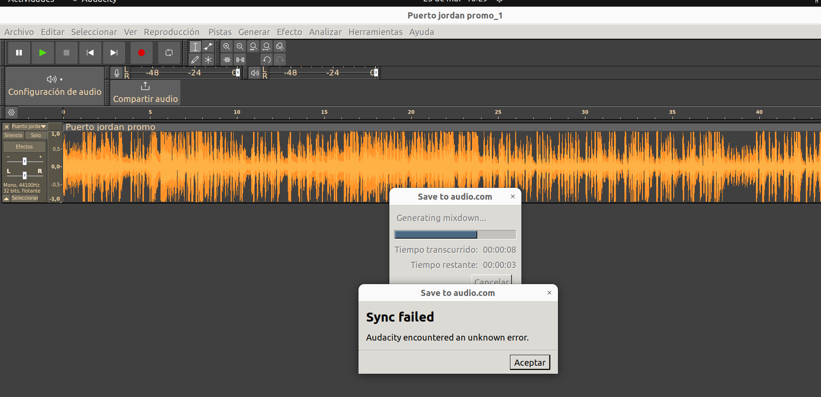Start recording with the red Record button
The image size is (821, 397).
tap(142, 53)
